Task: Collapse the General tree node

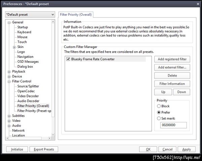Action: click(9, 22)
